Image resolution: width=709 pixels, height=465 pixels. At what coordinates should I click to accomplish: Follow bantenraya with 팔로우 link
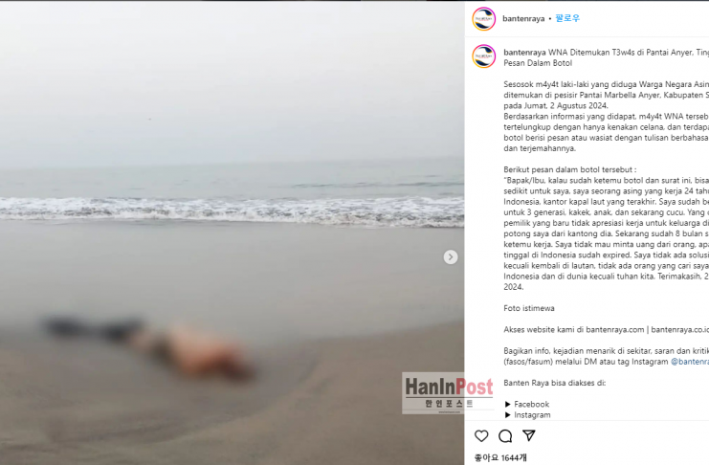tap(567, 18)
